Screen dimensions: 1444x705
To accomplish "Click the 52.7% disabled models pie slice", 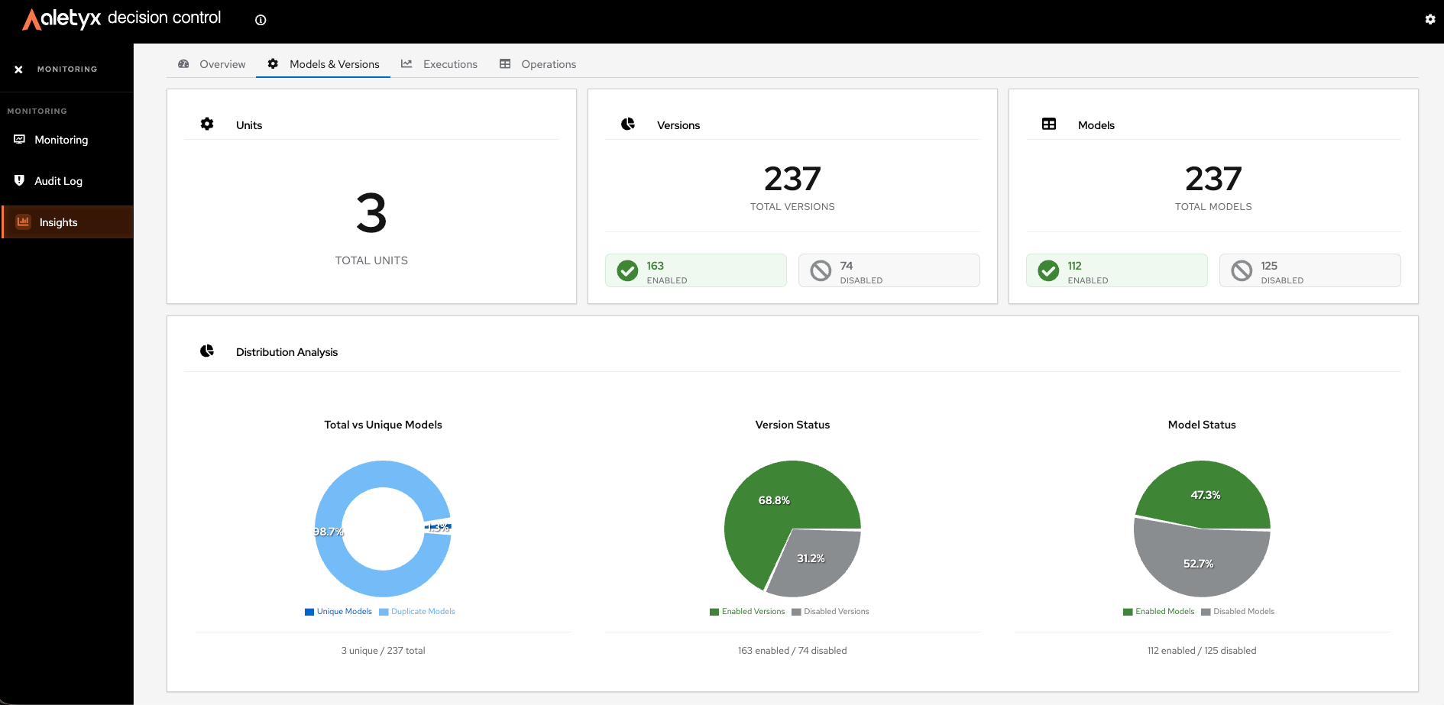I will coord(1199,564).
